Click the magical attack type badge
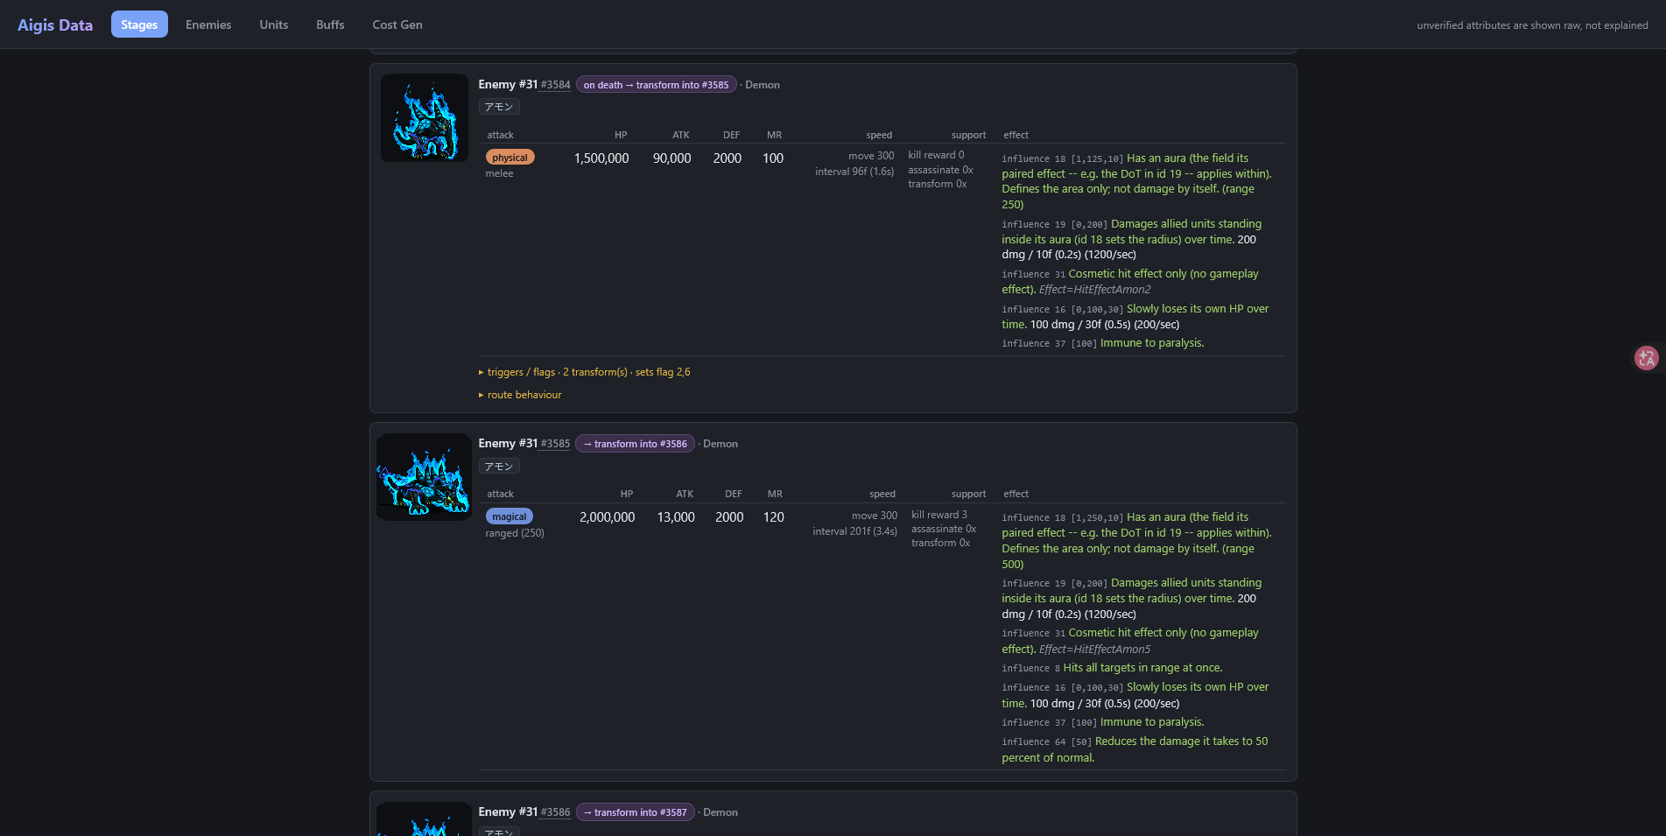 click(x=509, y=516)
